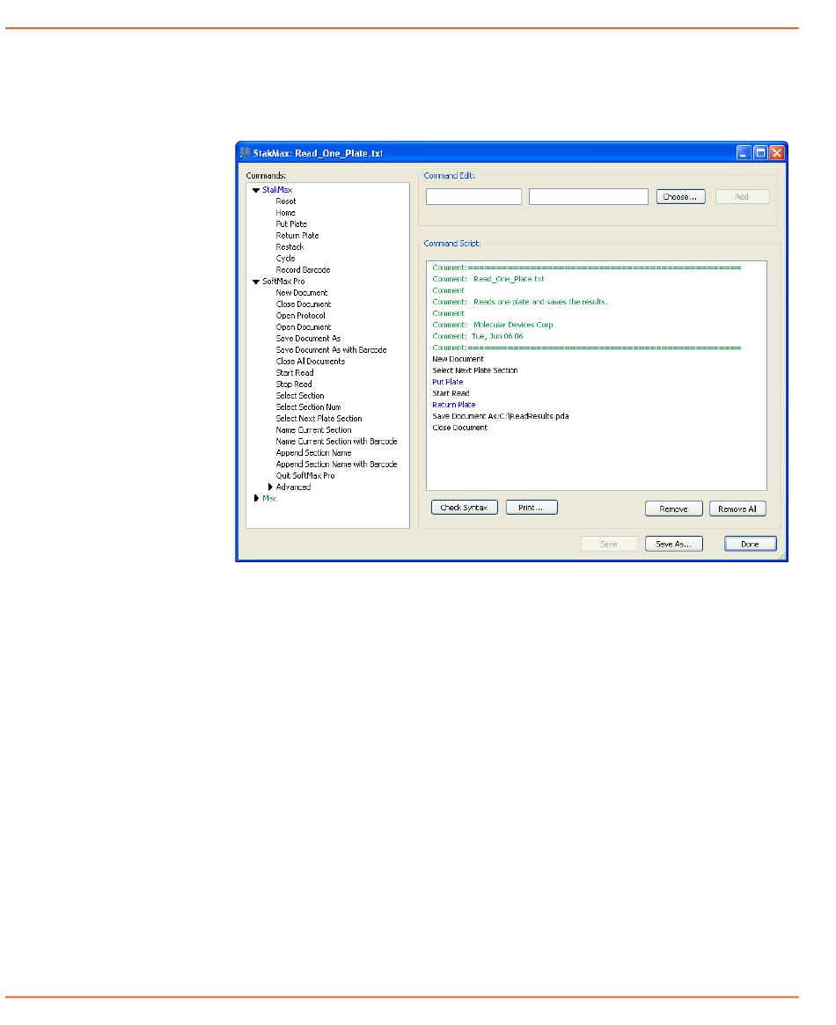Select 'Close Document' line in Command Script

click(x=459, y=428)
